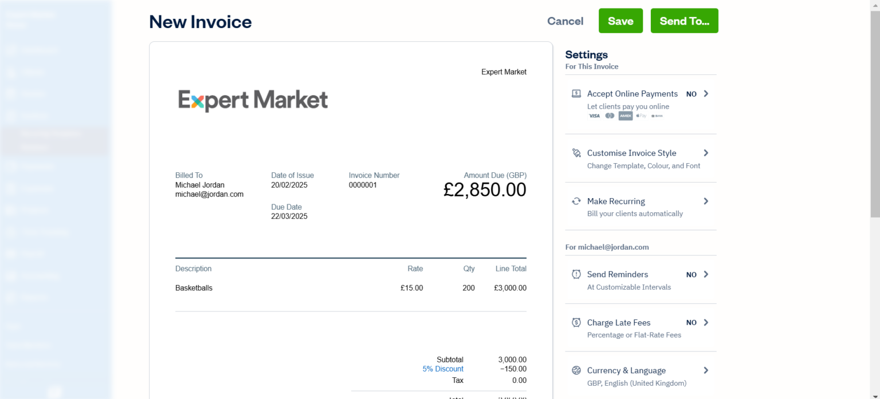The image size is (880, 399).
Task: Select the Charge Late Fees coin icon
Action: (576, 322)
